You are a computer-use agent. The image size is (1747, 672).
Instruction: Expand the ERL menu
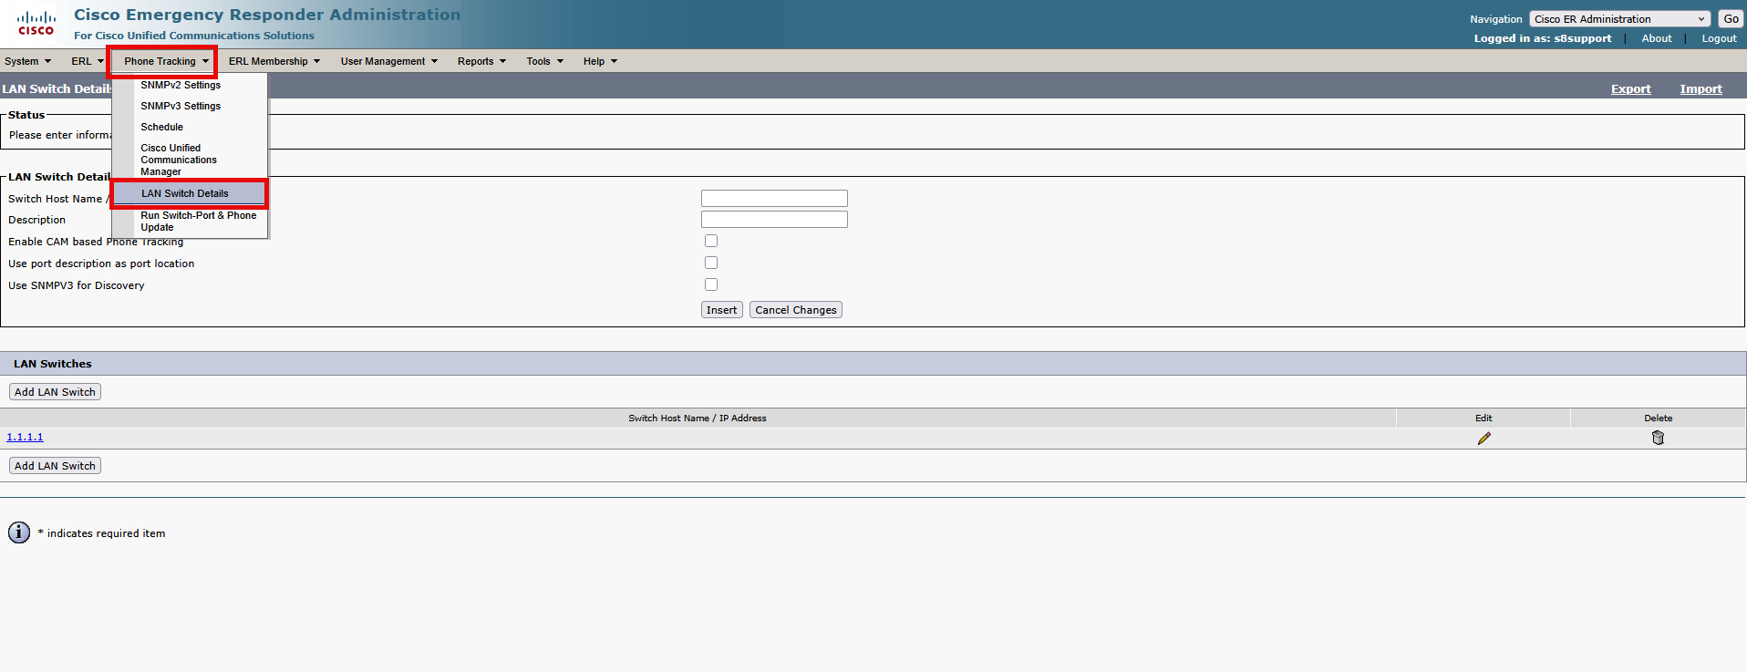tap(88, 61)
